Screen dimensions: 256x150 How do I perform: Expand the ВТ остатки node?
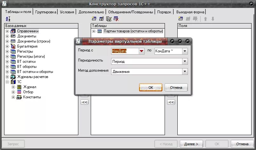7,62
